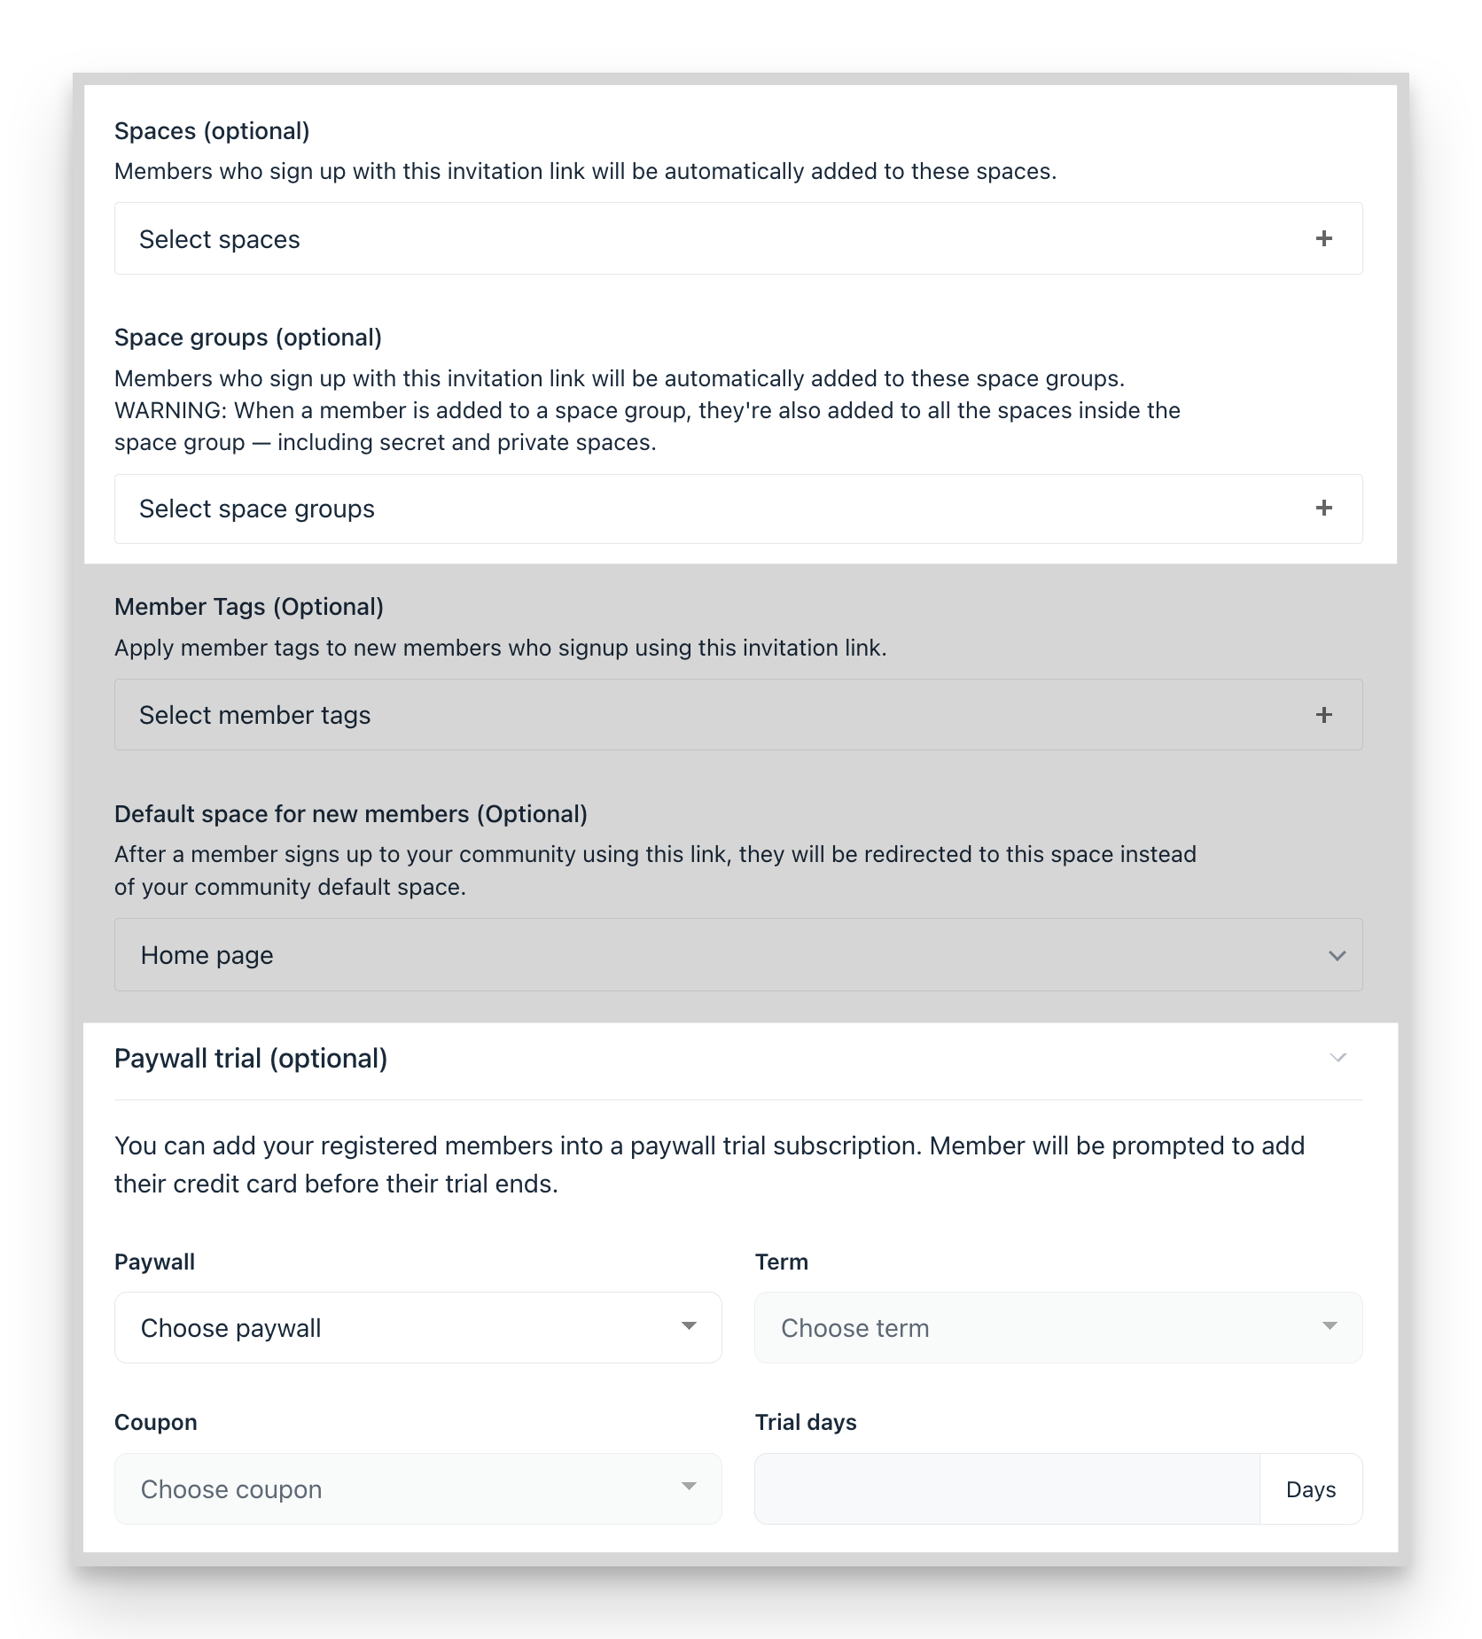Click the dropdown arrow on Choose coupon

[x=690, y=1488]
